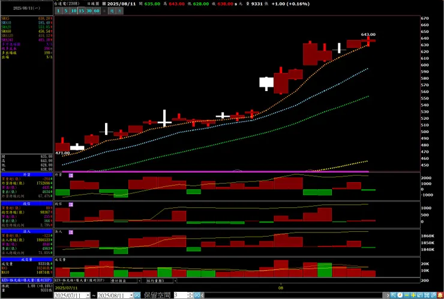This screenshot has width=444, height=299.
Task: Click GO button beside the end date field
Action: [x=137, y=295]
